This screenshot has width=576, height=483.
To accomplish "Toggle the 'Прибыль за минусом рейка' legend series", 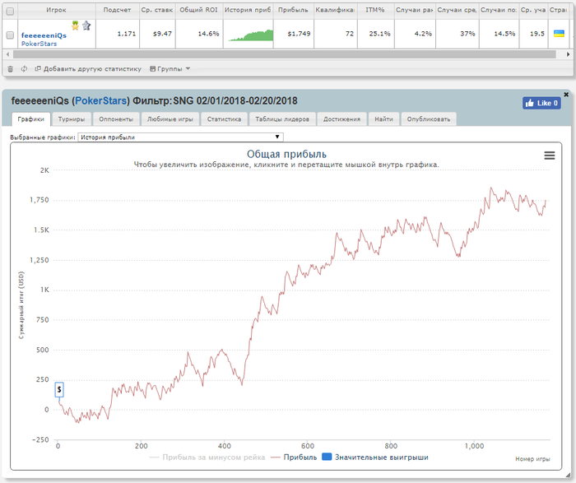I will coord(207,457).
